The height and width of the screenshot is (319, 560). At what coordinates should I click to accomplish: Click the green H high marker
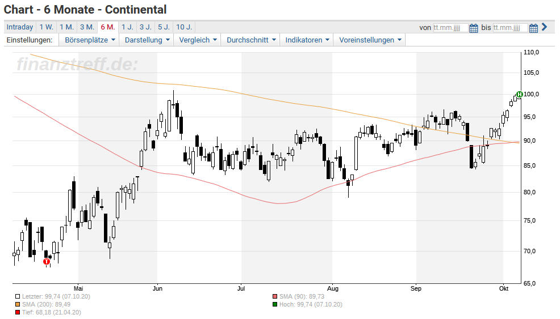point(519,94)
